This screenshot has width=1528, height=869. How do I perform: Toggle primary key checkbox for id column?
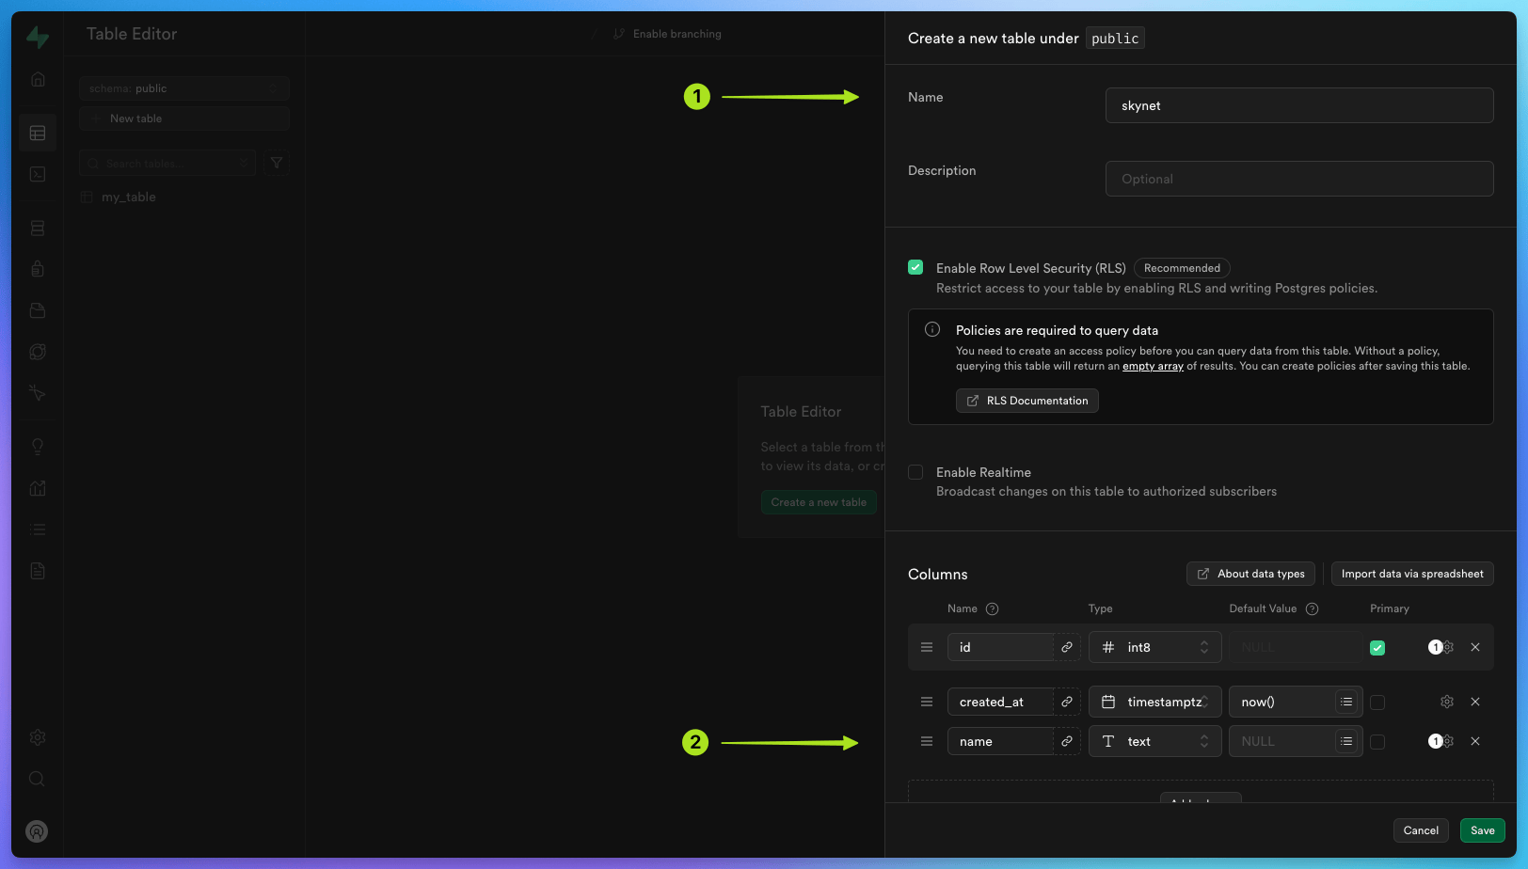click(x=1377, y=648)
